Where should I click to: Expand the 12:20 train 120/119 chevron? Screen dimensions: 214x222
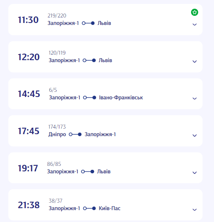195,61
